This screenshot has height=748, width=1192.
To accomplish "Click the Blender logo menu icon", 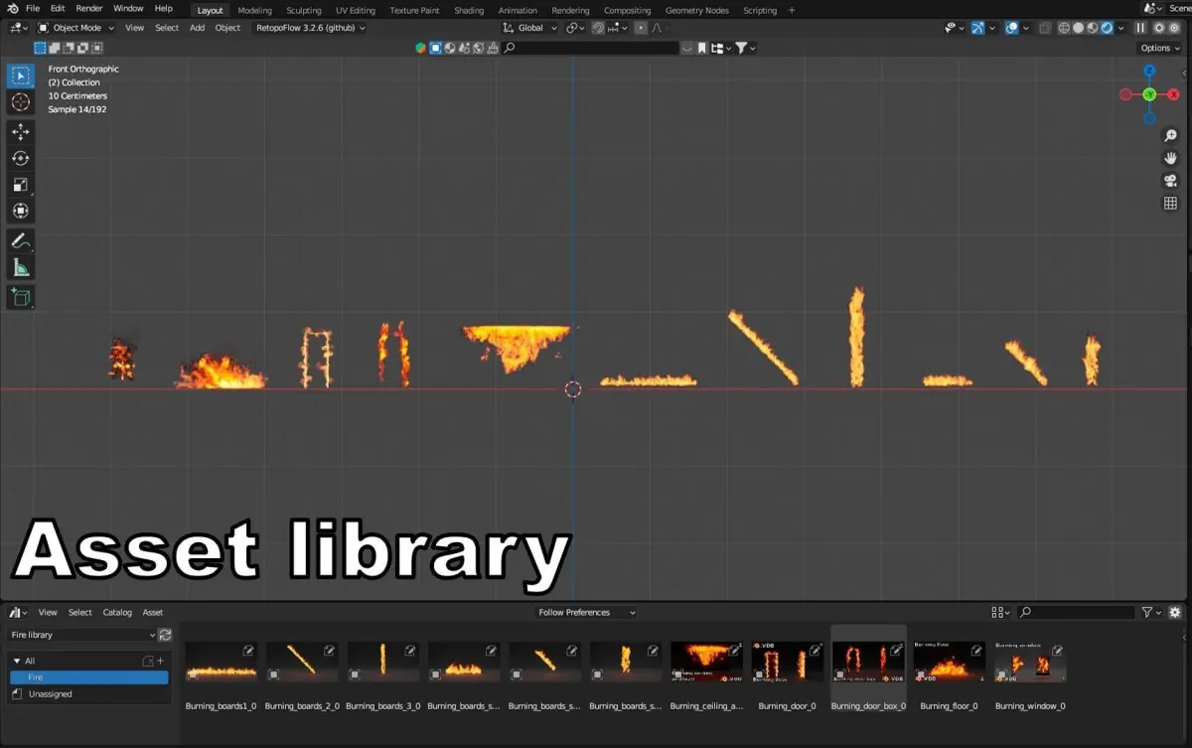I will 11,9.
